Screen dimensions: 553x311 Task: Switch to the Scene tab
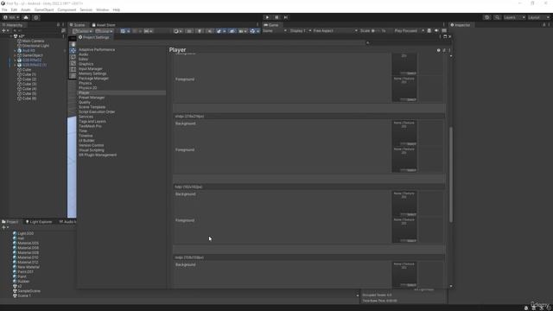coord(77,25)
